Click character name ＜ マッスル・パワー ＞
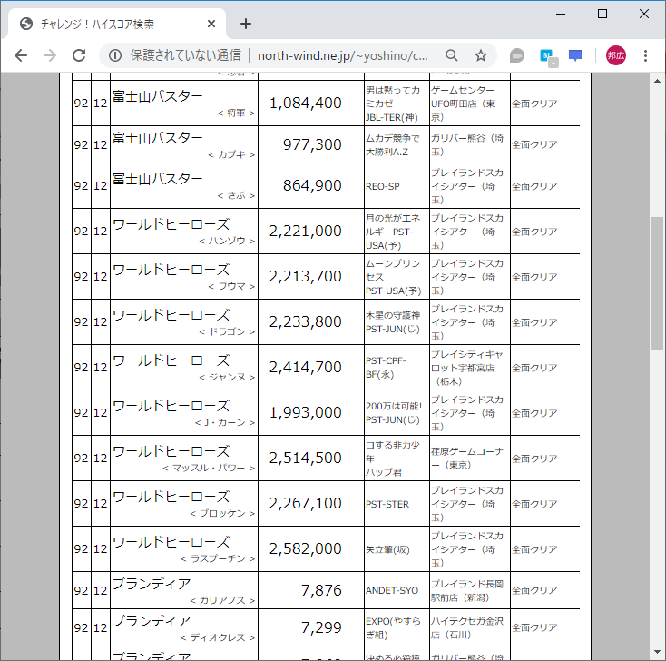 tap(209, 468)
